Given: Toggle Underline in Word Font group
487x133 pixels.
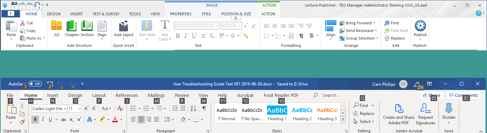Looking at the screenshot, I should coord(51,119).
